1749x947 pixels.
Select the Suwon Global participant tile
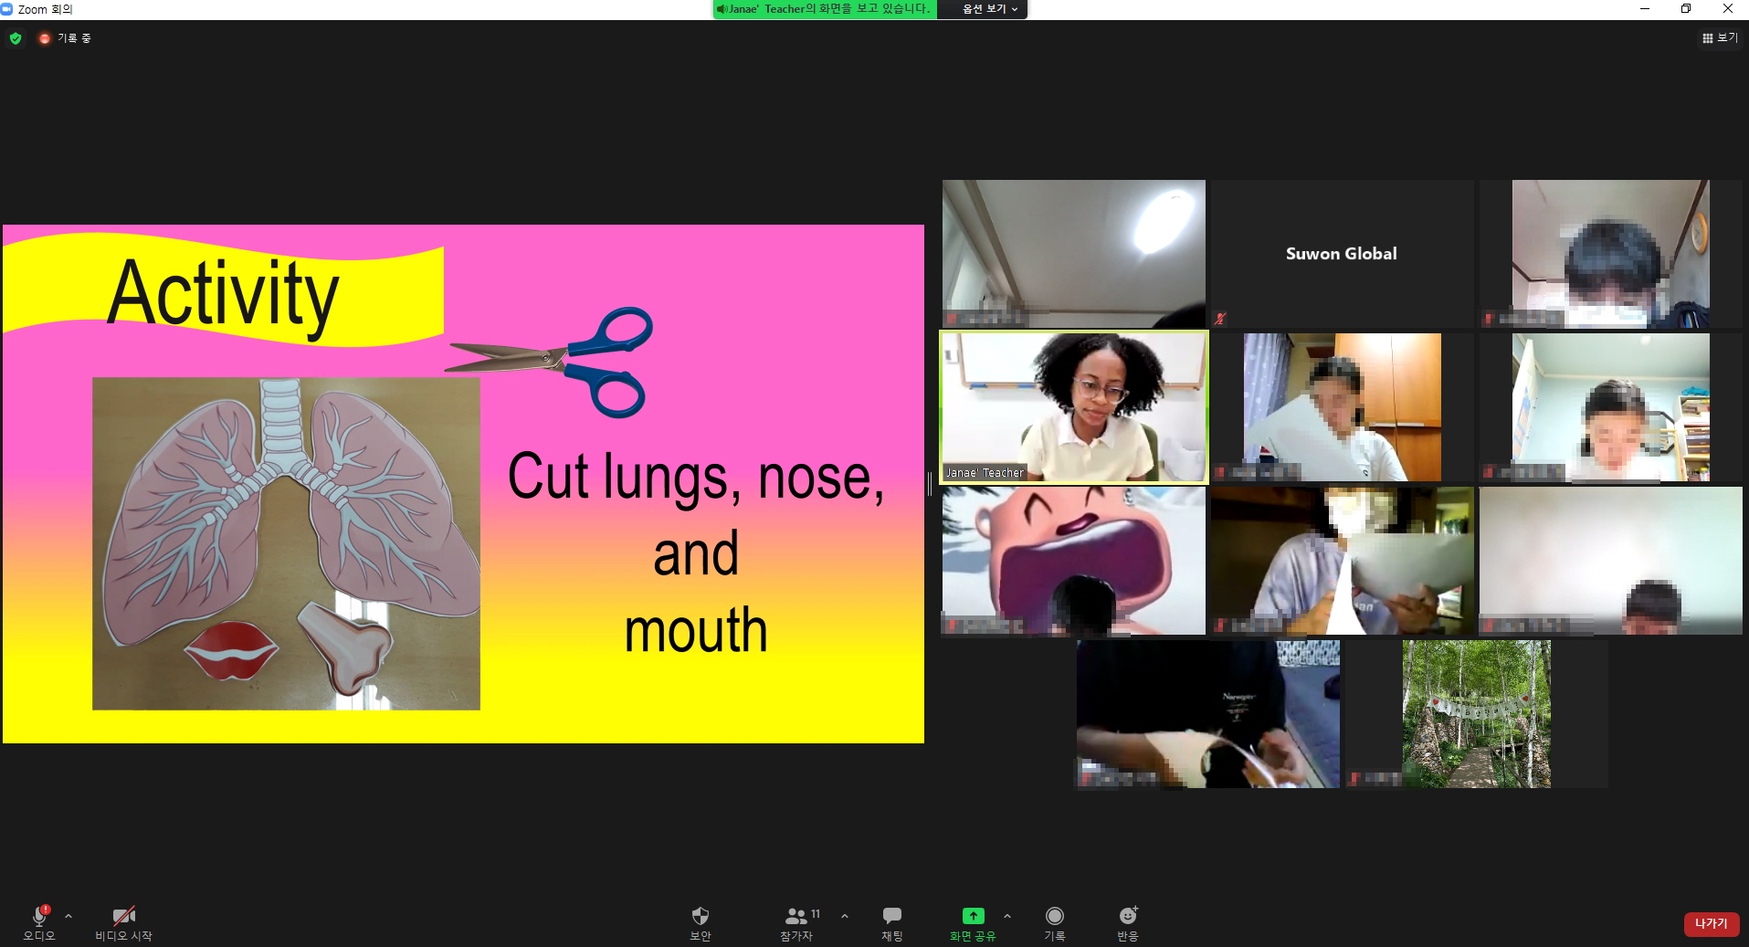(x=1342, y=254)
